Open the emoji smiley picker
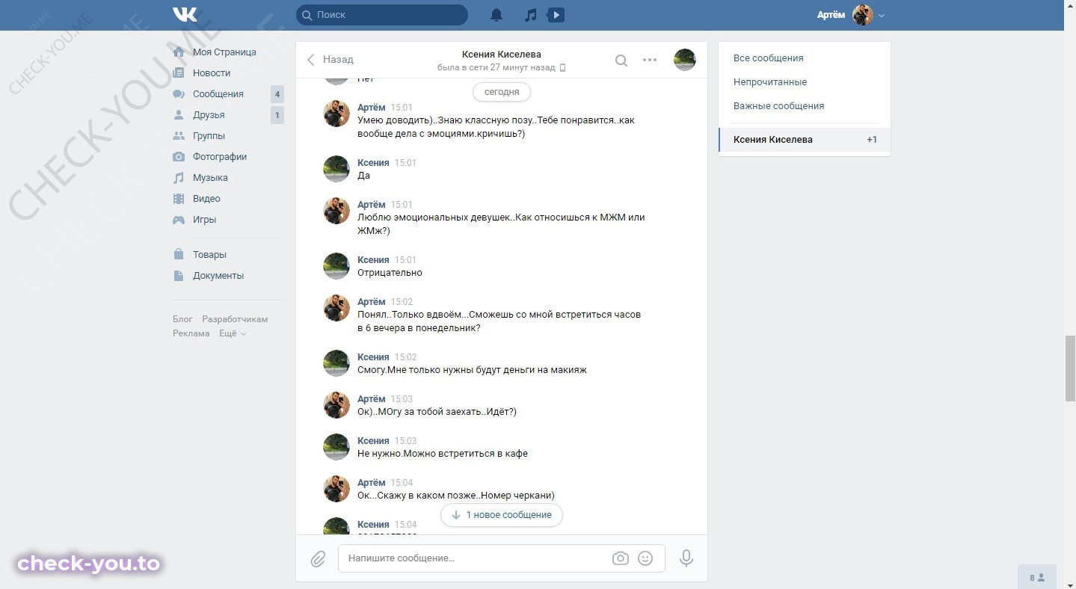 [645, 558]
